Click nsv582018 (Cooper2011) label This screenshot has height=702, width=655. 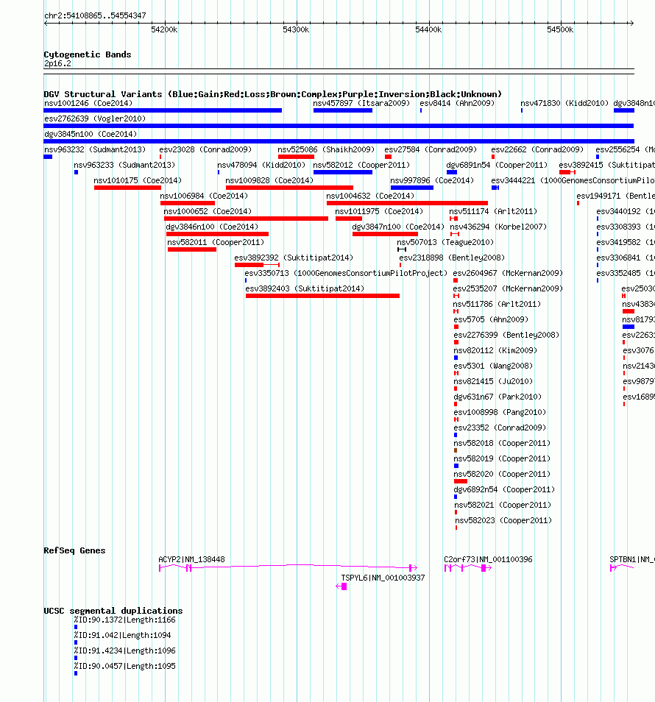pos(503,443)
